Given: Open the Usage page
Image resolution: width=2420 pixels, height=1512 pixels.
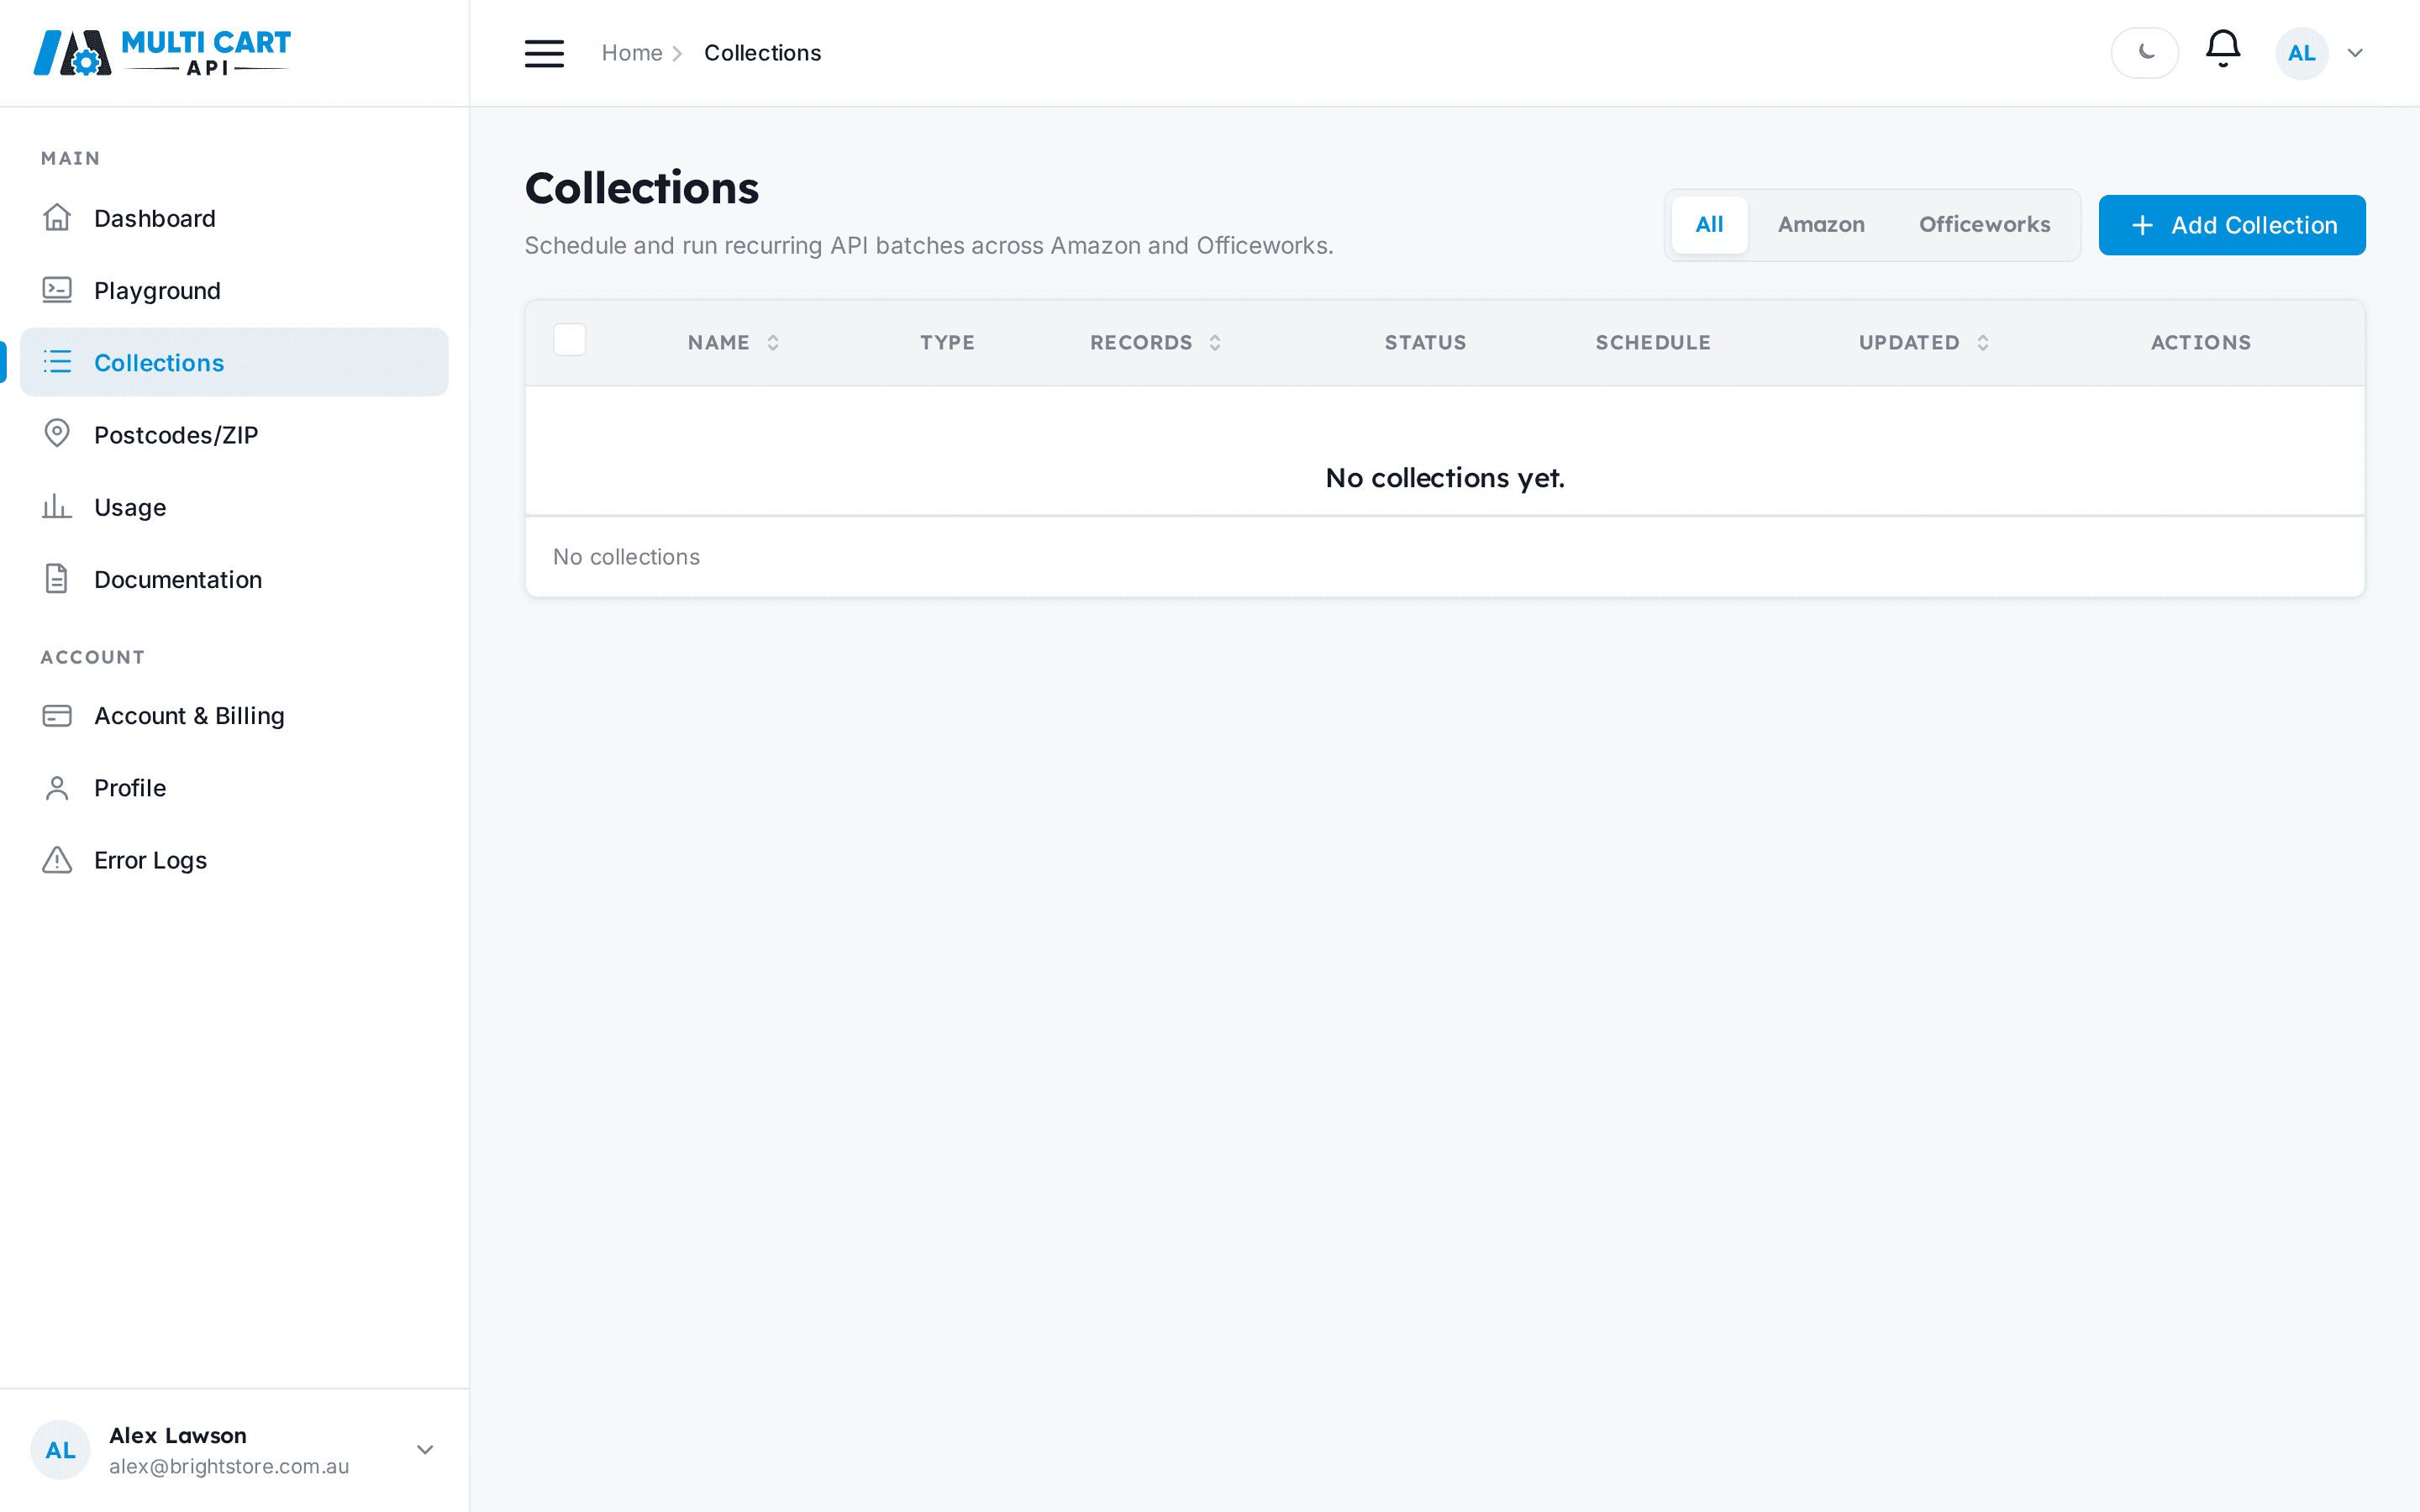Looking at the screenshot, I should (234, 507).
